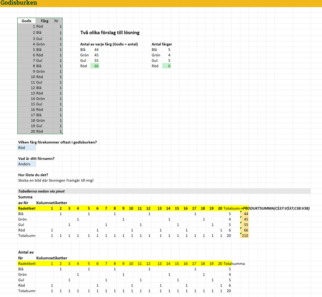The width and height of the screenshot is (322, 297).
Task: Select the Färg column header
Action: (x=45, y=21)
